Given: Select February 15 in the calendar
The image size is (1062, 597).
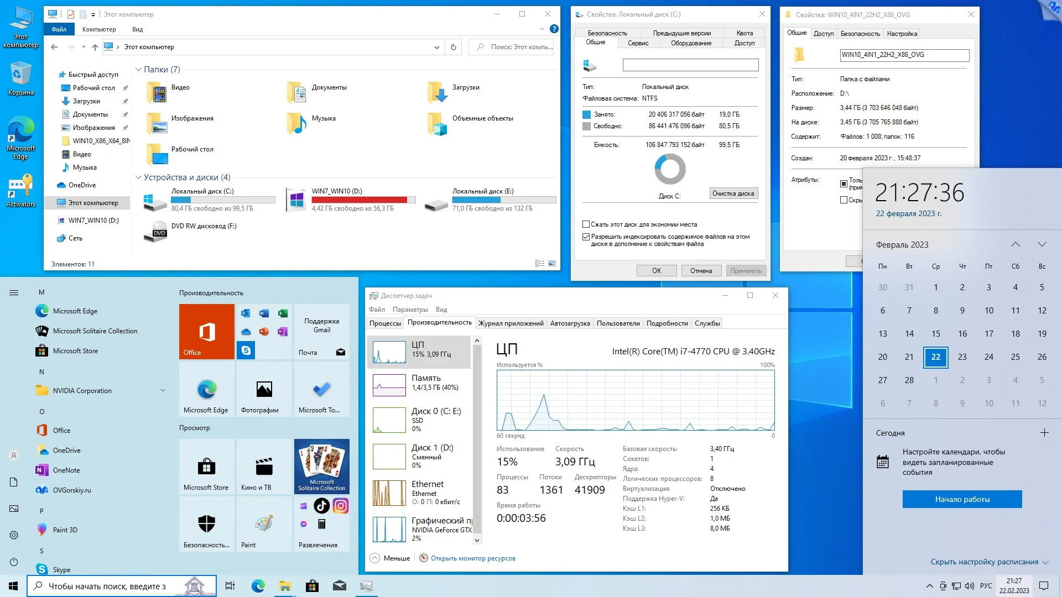Looking at the screenshot, I should pos(935,334).
